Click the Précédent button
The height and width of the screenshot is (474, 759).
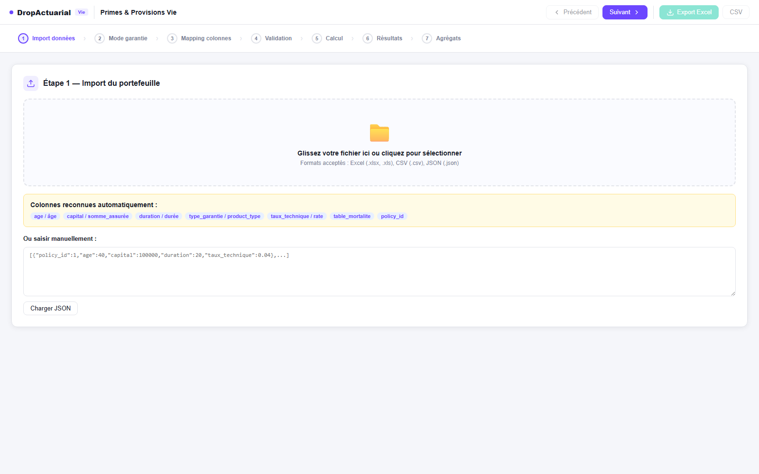click(x=573, y=12)
